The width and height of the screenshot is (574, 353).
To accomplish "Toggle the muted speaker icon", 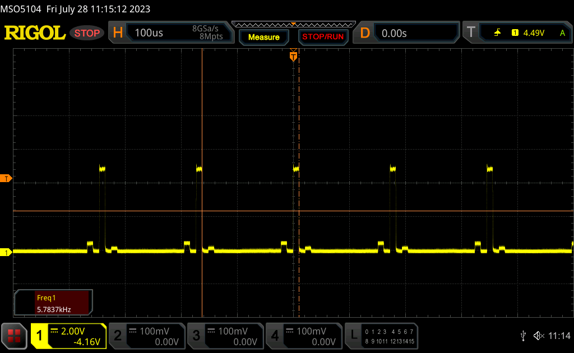I will click(x=539, y=336).
